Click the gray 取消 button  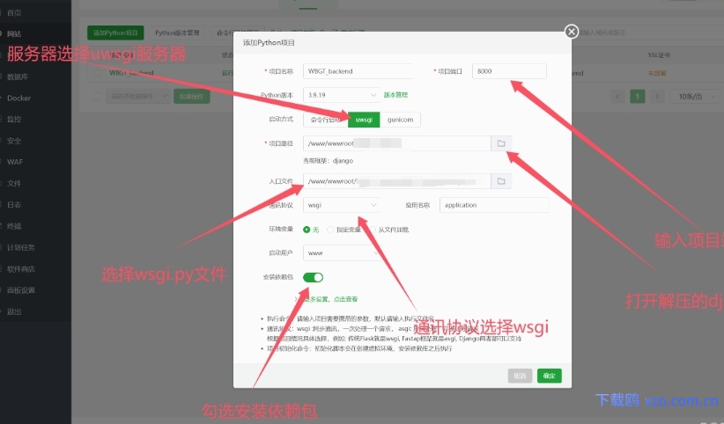(x=520, y=376)
